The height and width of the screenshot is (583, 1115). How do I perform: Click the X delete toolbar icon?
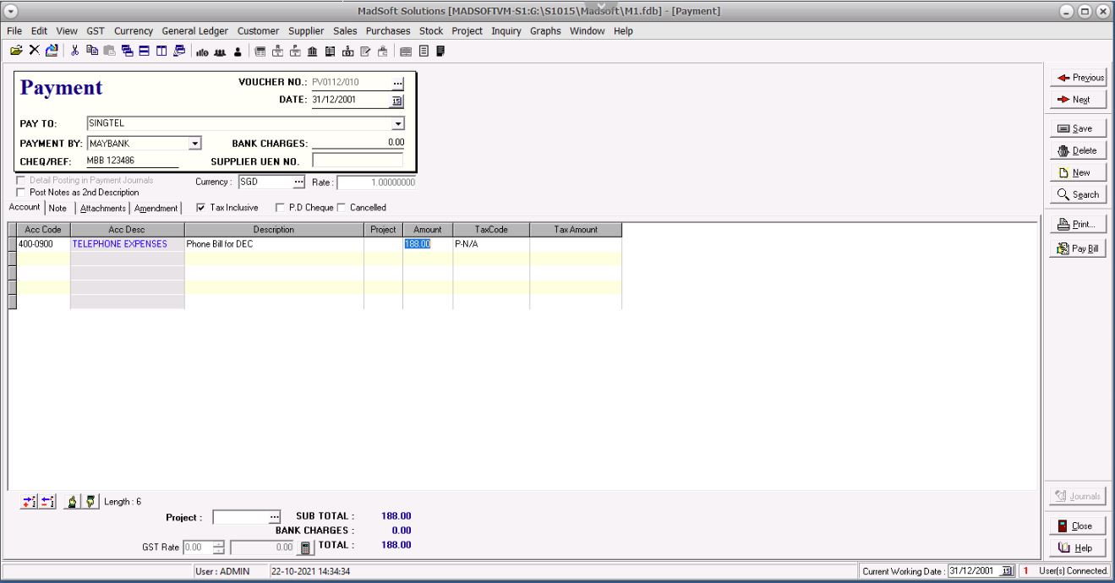[33, 50]
